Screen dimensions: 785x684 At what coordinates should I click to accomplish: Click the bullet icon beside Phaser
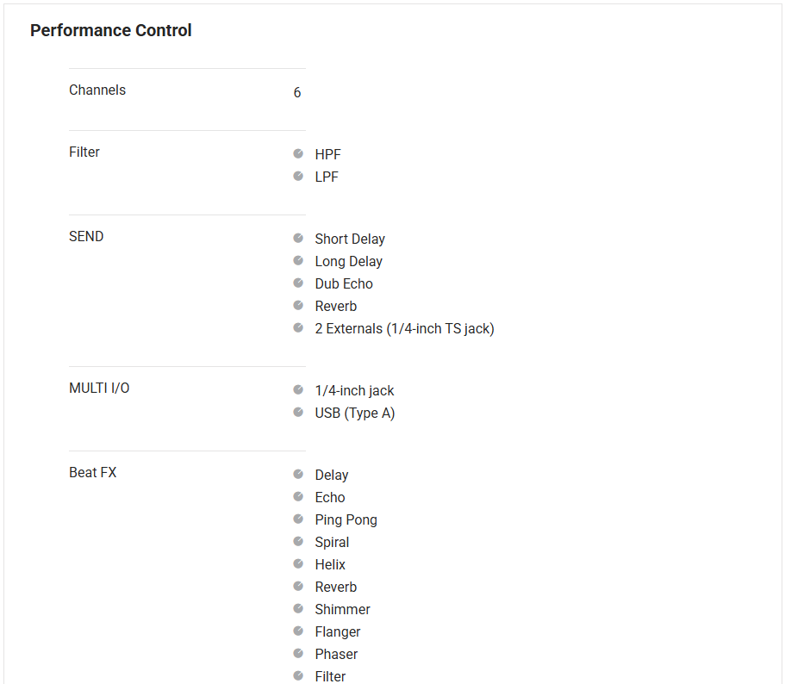point(298,653)
